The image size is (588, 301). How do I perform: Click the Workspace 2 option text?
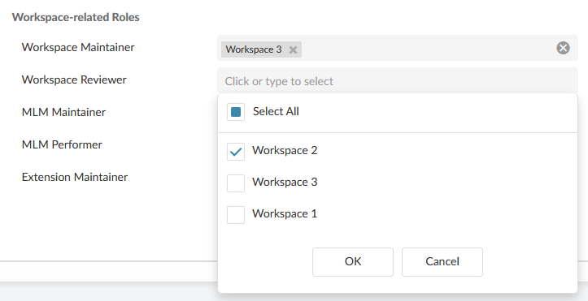point(285,150)
